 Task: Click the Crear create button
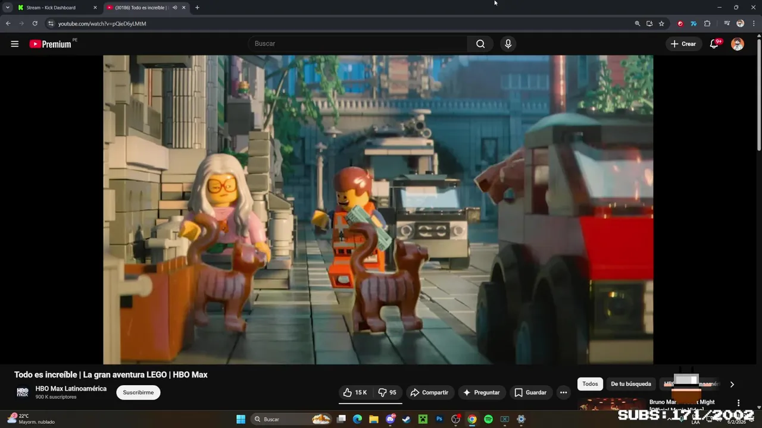click(683, 44)
